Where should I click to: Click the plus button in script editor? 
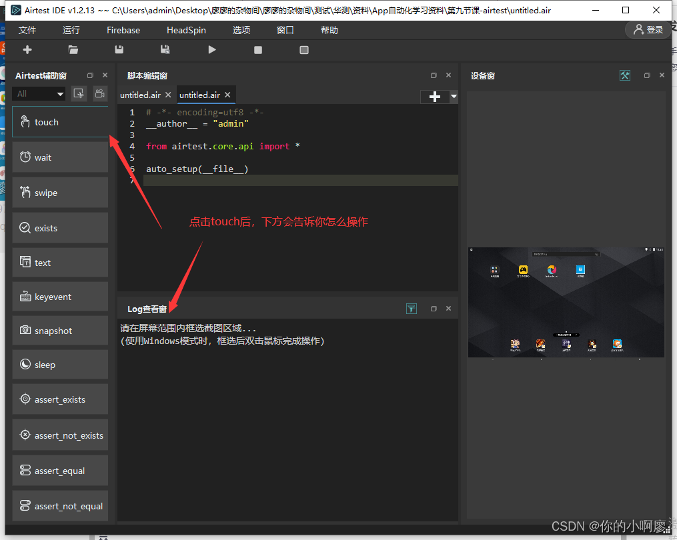(435, 97)
